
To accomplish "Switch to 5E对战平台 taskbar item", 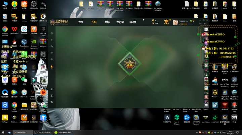I will (x=23, y=132).
